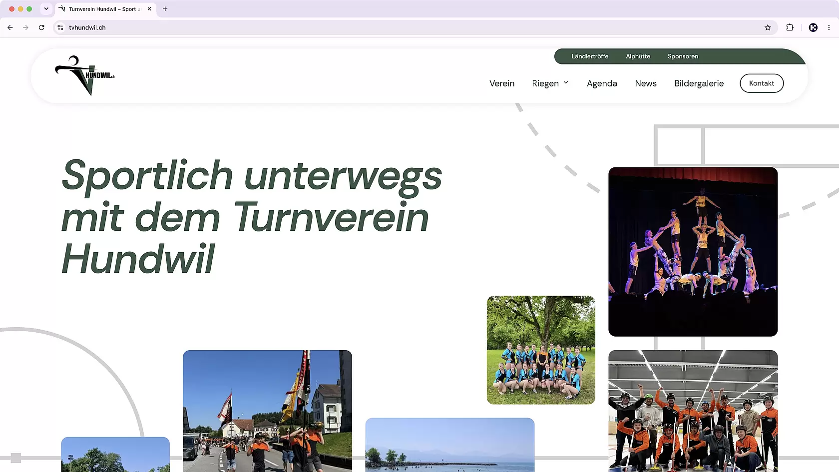Open the profile avatar icon

[813, 27]
